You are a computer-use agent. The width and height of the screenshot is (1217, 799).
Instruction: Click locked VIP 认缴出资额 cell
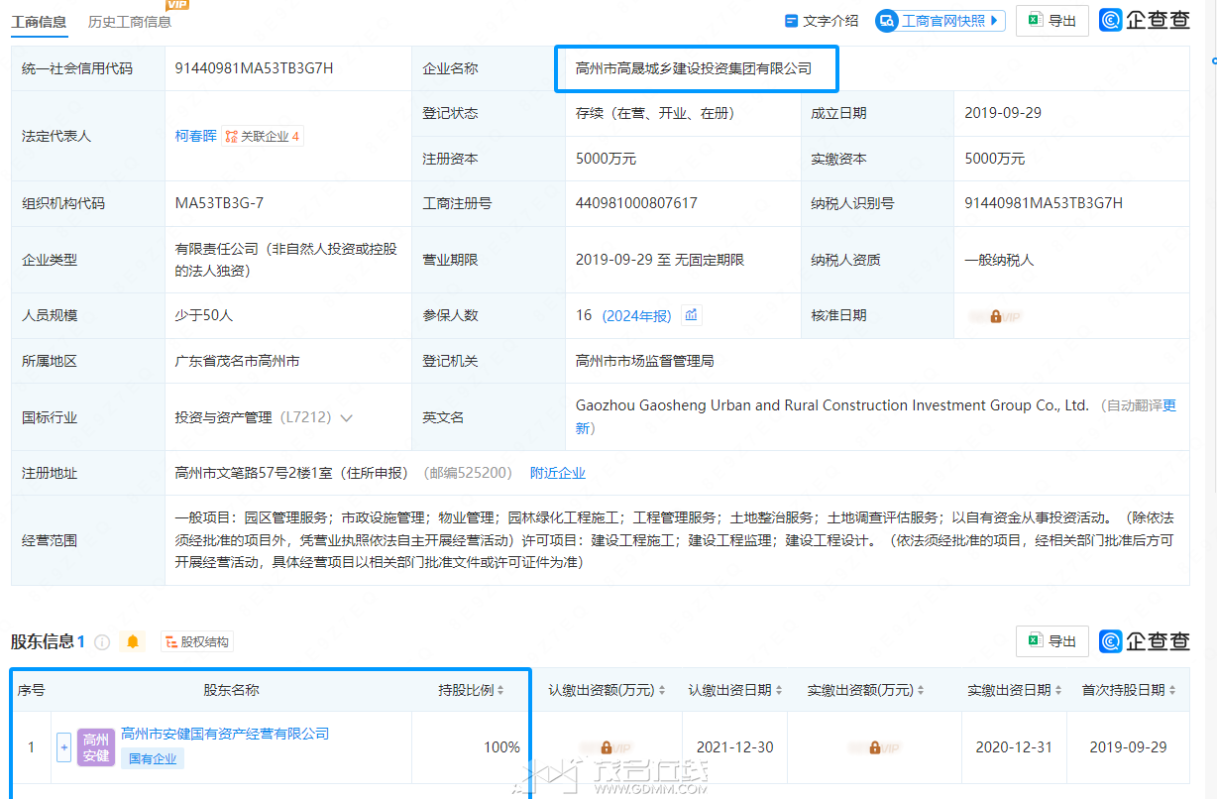(x=605, y=747)
